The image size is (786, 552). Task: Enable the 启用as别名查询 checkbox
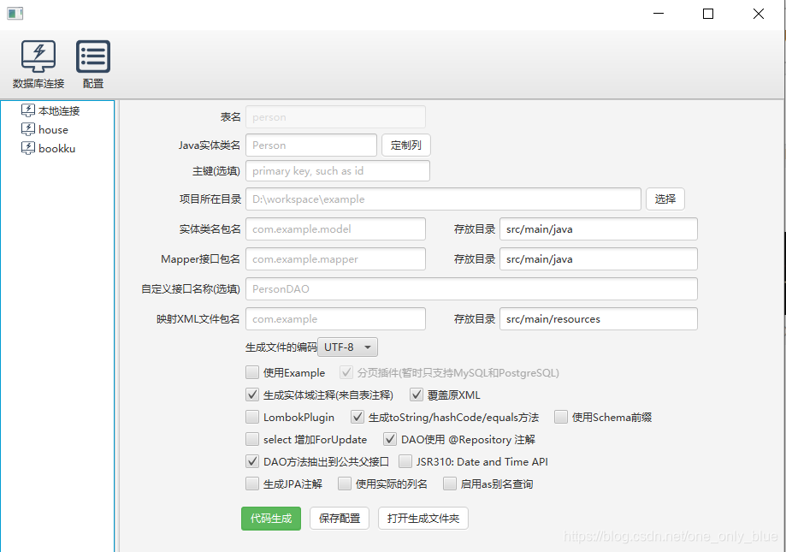pyautogui.click(x=450, y=484)
